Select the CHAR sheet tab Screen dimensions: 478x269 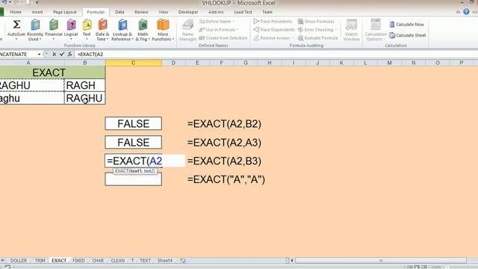(98, 261)
